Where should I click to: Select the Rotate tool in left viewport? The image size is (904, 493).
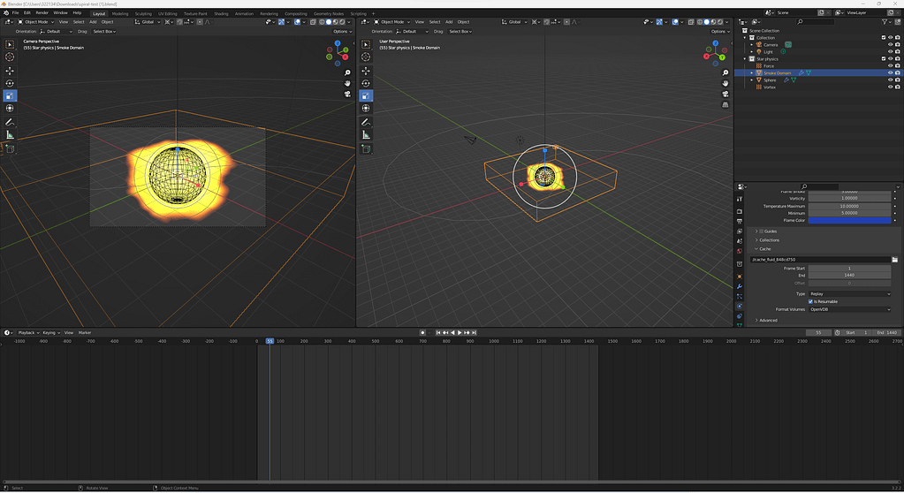tap(10, 83)
